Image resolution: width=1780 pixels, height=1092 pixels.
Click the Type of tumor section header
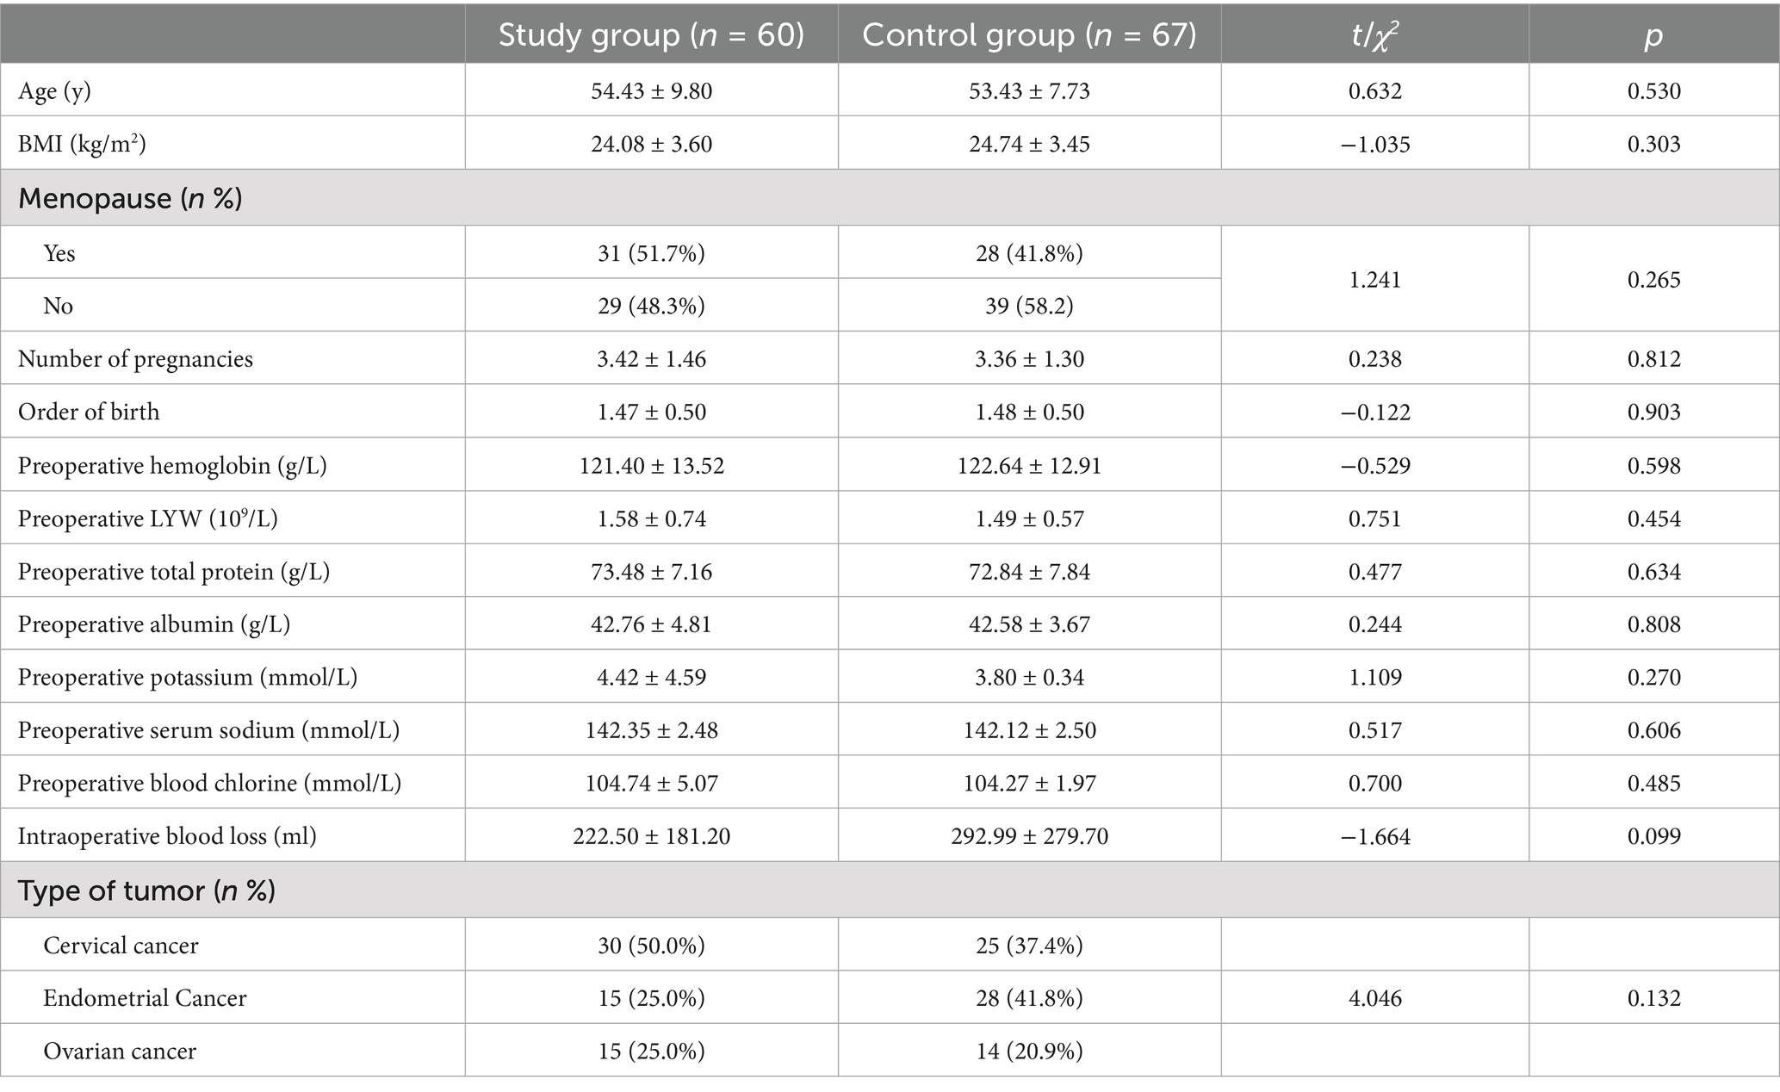pos(146,890)
